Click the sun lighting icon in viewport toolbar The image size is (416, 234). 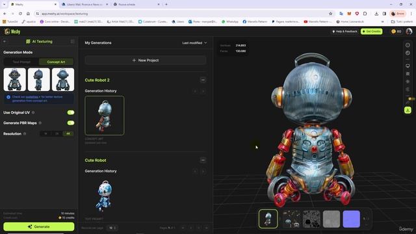point(408,81)
